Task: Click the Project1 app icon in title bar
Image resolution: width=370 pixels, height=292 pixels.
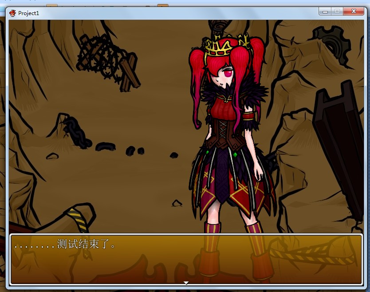Action: tap(13, 13)
